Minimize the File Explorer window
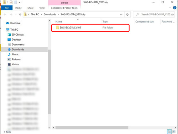The image size is (178, 134). pos(153,2)
